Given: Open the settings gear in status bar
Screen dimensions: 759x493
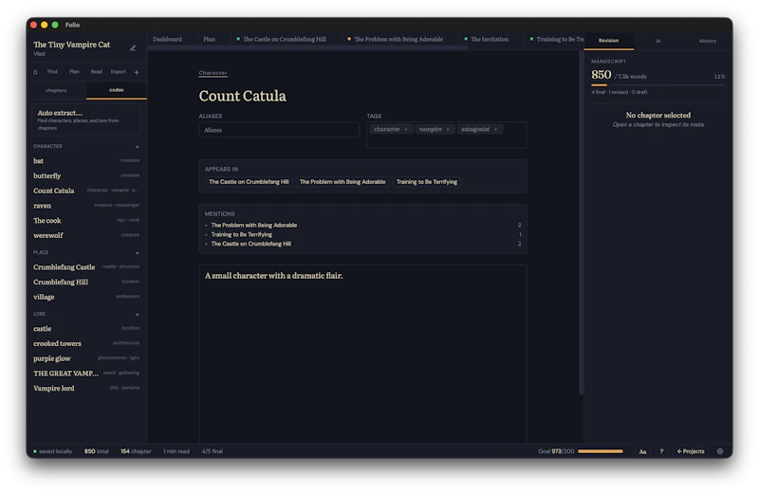Looking at the screenshot, I should [x=720, y=451].
